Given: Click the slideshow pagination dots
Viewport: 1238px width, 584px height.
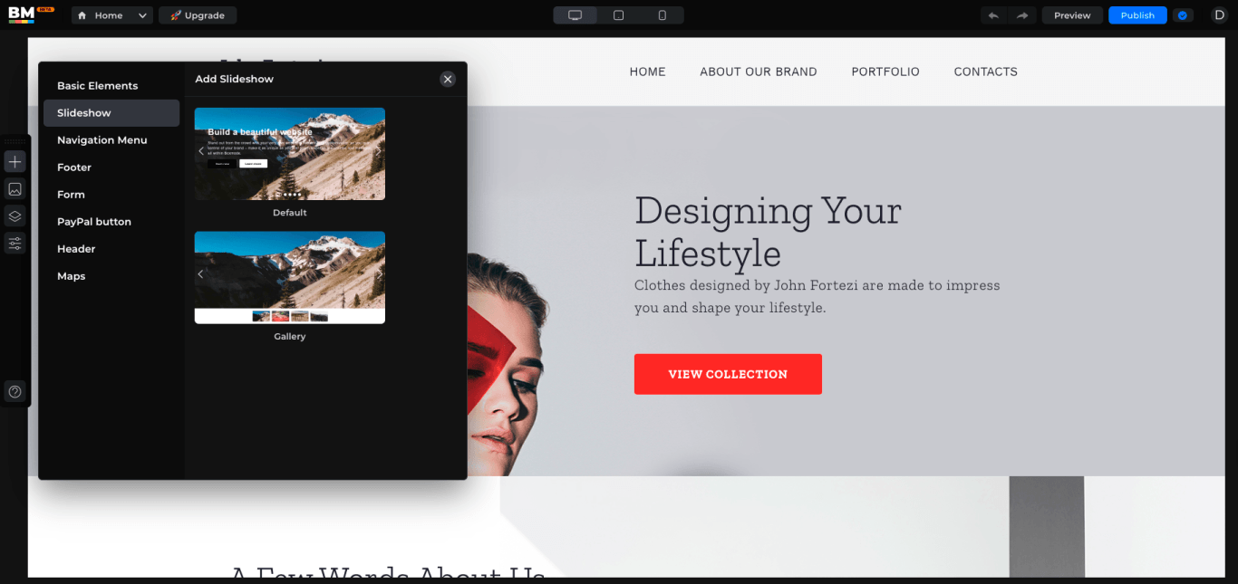Looking at the screenshot, I should pyautogui.click(x=289, y=195).
